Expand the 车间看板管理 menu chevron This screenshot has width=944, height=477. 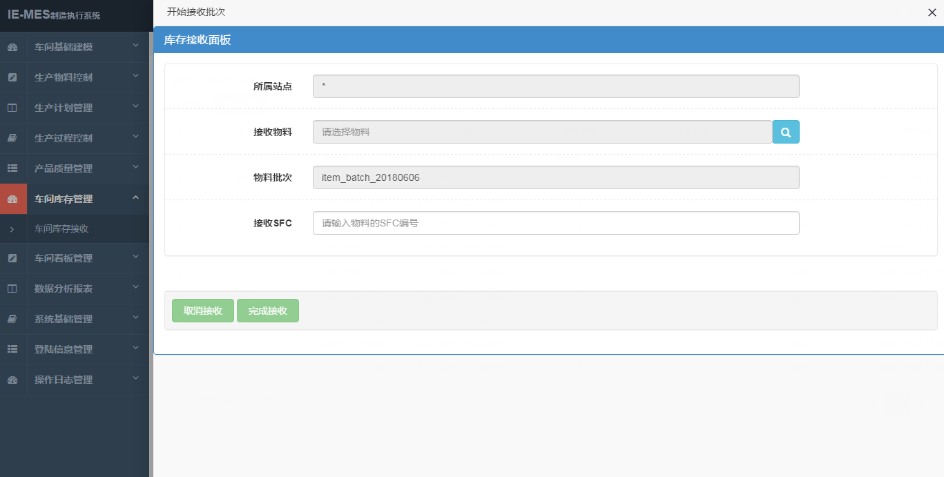tap(135, 257)
